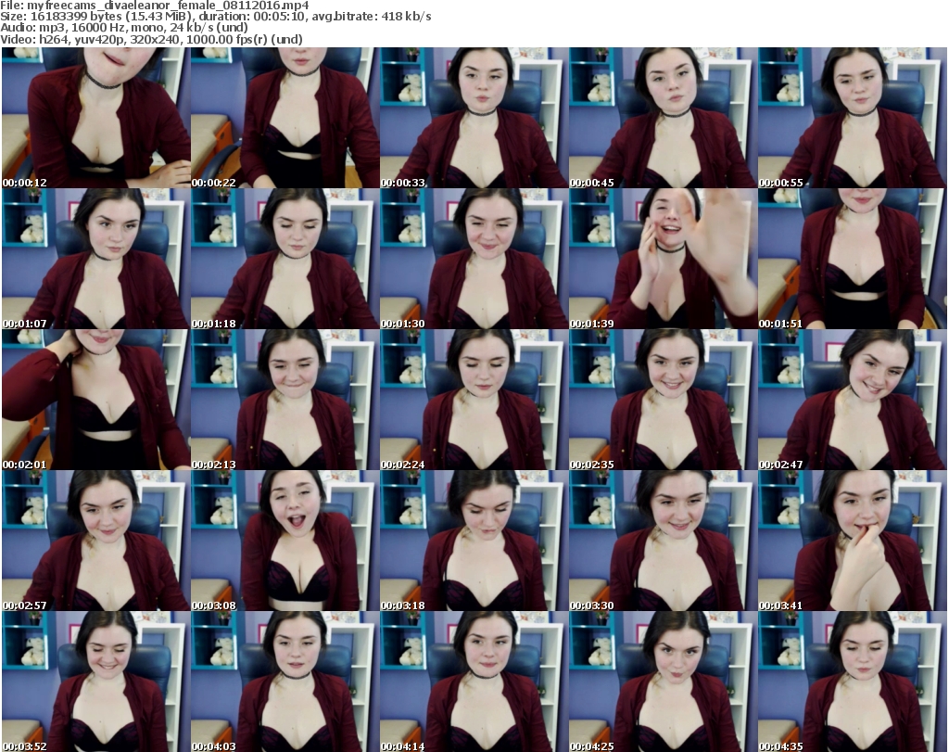949x752 pixels.
Task: Pick the frame at 00:02:24
Action: [x=474, y=400]
